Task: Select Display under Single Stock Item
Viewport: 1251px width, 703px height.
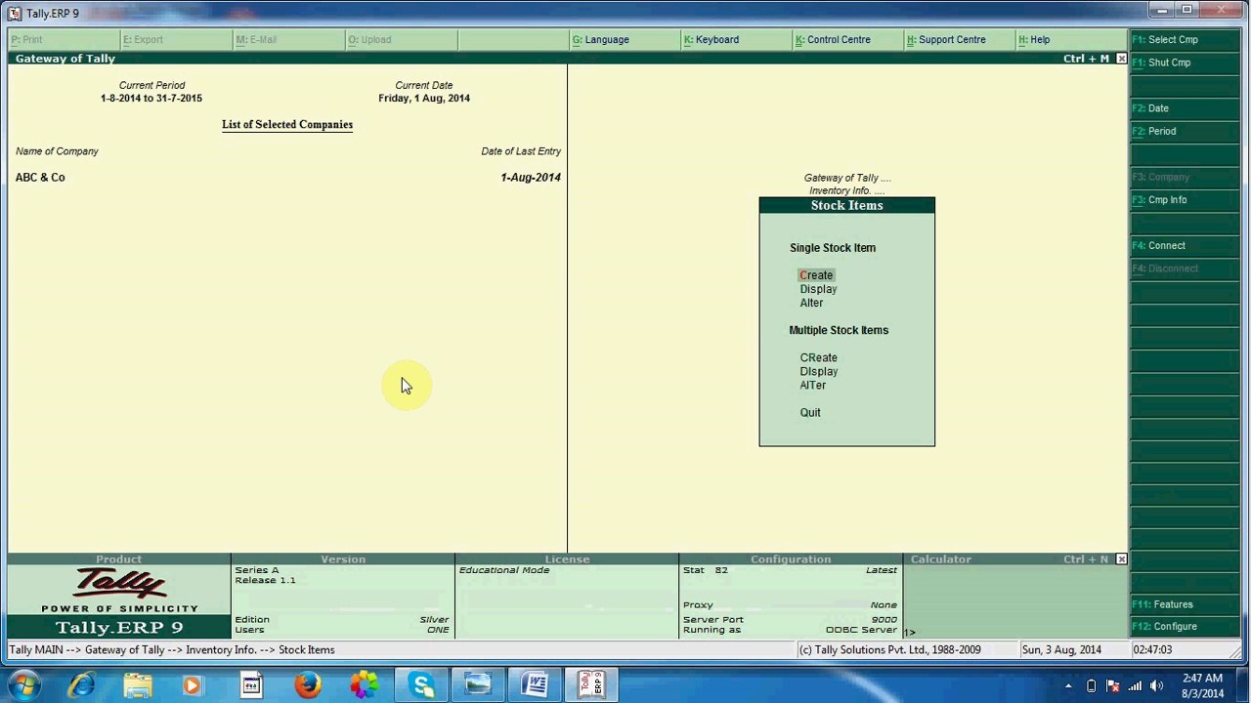Action: click(818, 289)
